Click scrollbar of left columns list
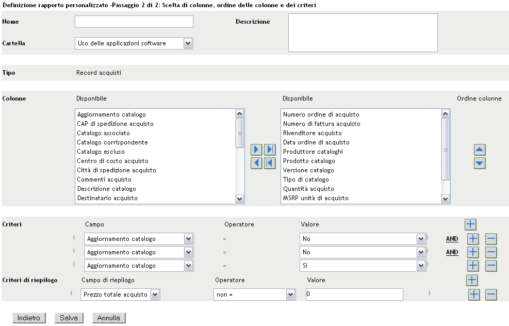 pyautogui.click(x=239, y=155)
